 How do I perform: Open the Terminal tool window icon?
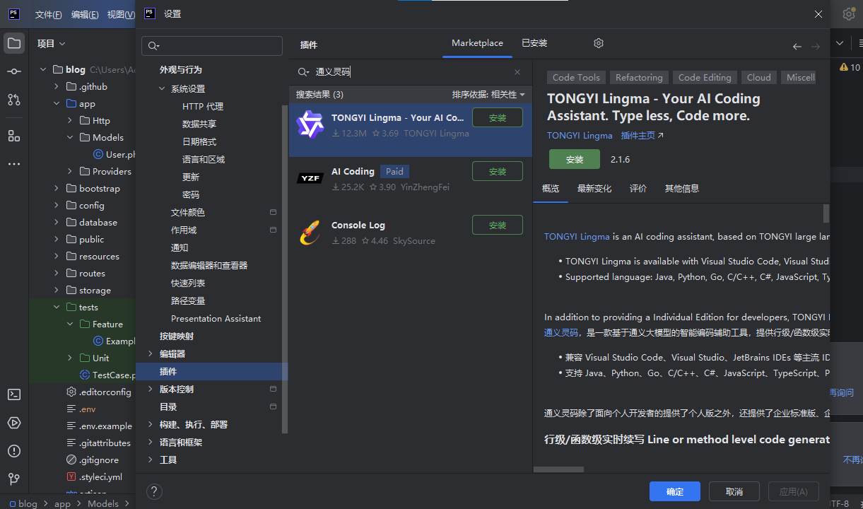coord(14,394)
